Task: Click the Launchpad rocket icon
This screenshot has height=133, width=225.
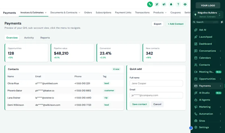Action: (x=196, y=37)
